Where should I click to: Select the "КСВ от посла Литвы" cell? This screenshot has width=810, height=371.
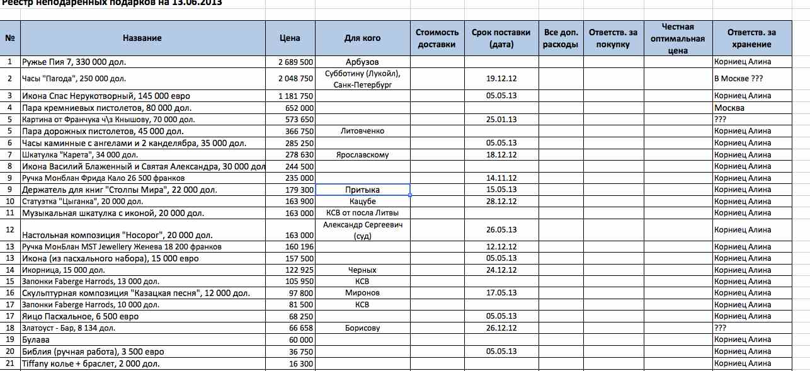pyautogui.click(x=362, y=213)
